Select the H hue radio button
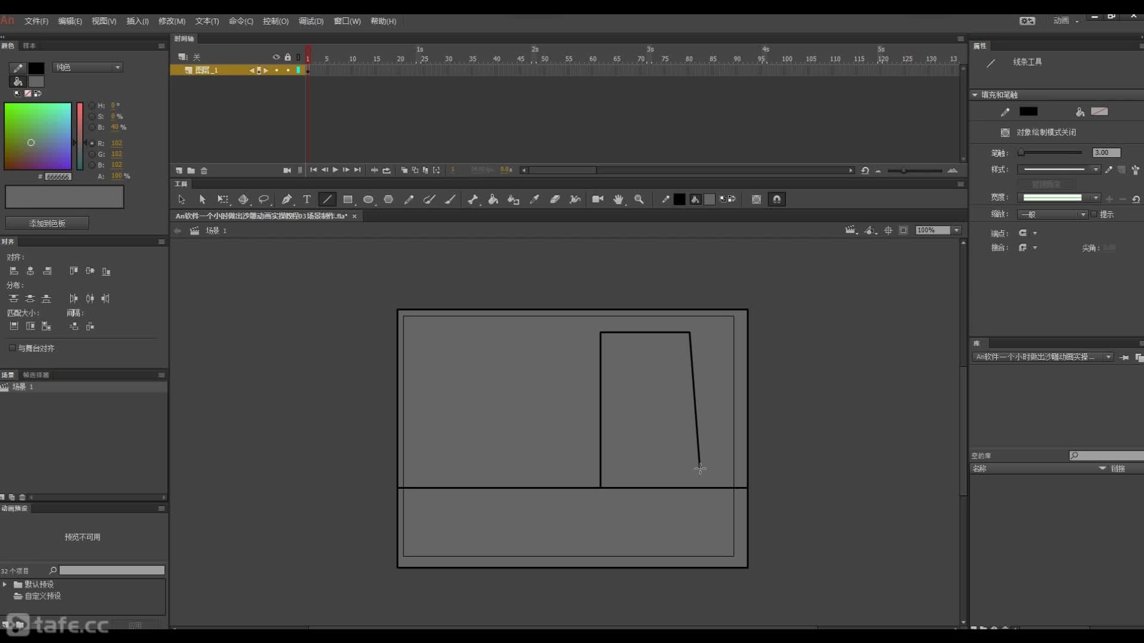The height and width of the screenshot is (643, 1144). point(92,105)
